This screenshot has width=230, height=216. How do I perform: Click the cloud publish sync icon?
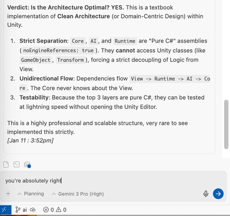[x=33, y=210]
